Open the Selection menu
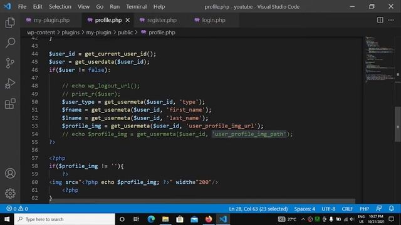Viewport: 401px width, 225px height. pyautogui.click(x=60, y=7)
